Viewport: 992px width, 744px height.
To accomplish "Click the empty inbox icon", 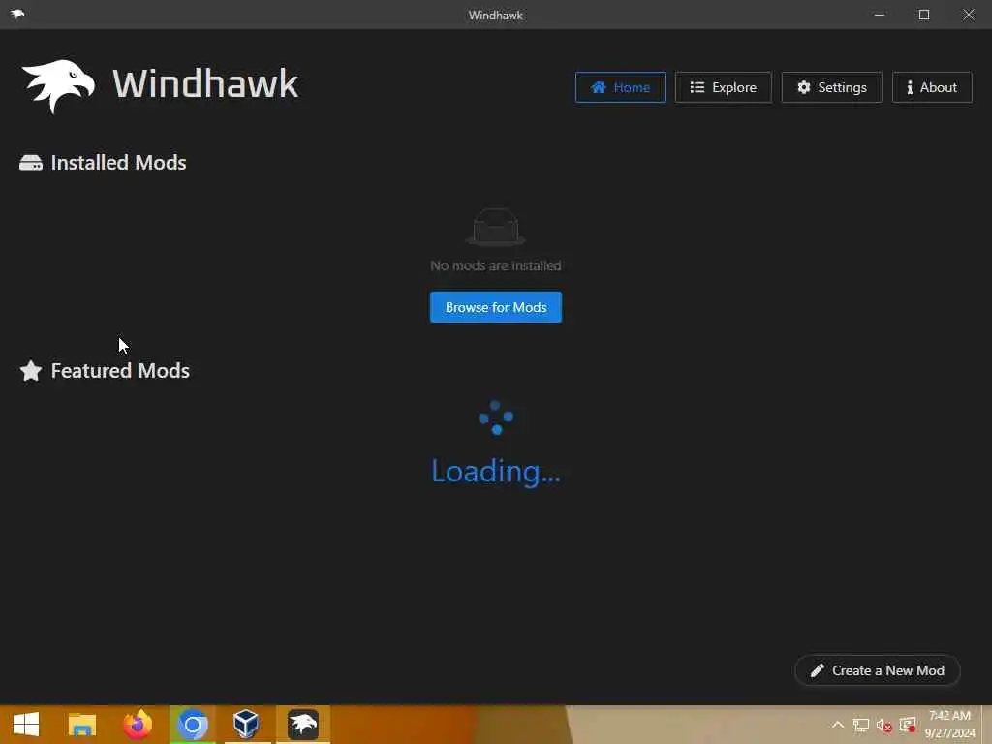I will (x=496, y=227).
